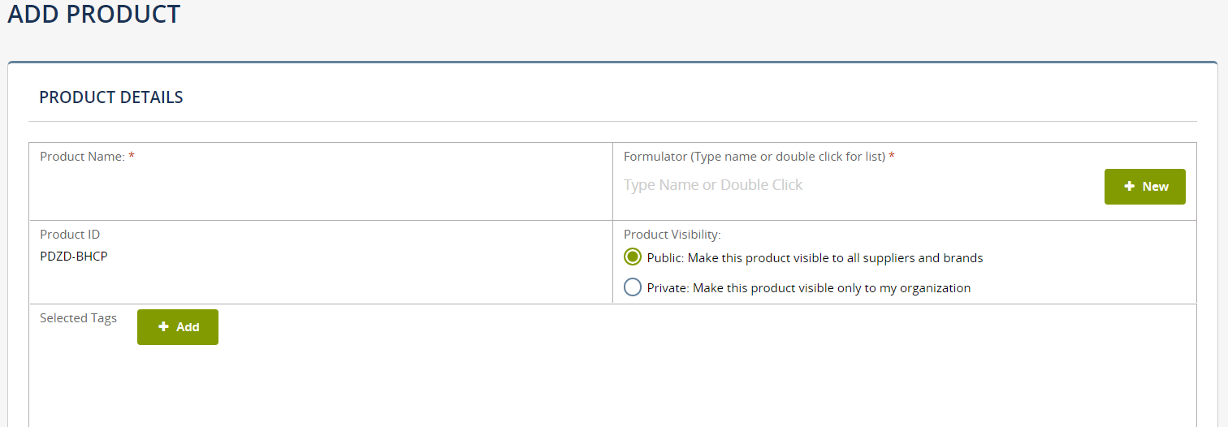The image size is (1228, 427).
Task: Click the Product ID value PDZD-BHCP
Action: click(74, 257)
